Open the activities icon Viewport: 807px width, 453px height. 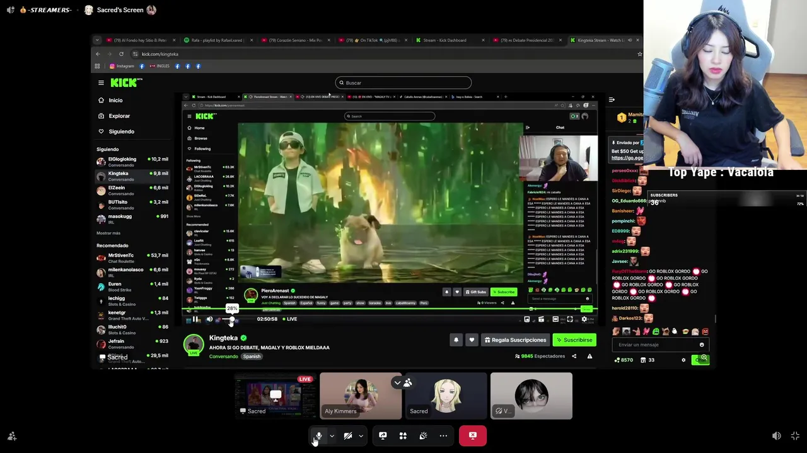click(x=403, y=435)
